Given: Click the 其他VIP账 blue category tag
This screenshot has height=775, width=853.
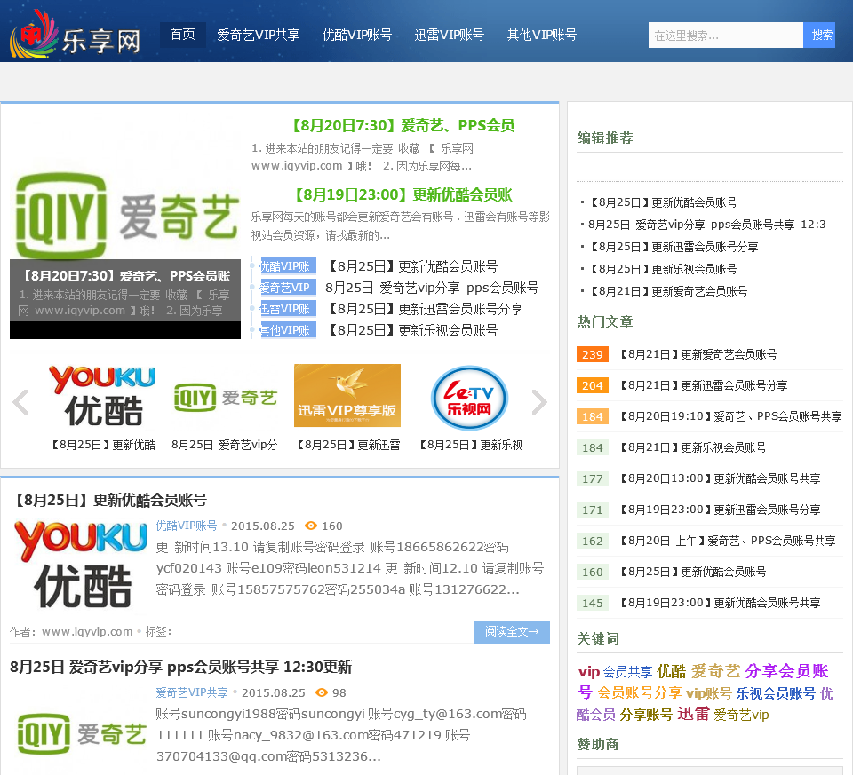Looking at the screenshot, I should coord(288,330).
